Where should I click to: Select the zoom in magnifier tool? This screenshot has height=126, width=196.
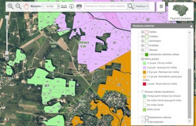coord(10,6)
